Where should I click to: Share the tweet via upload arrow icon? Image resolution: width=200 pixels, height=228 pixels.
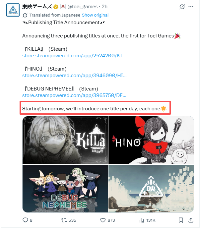(191, 220)
